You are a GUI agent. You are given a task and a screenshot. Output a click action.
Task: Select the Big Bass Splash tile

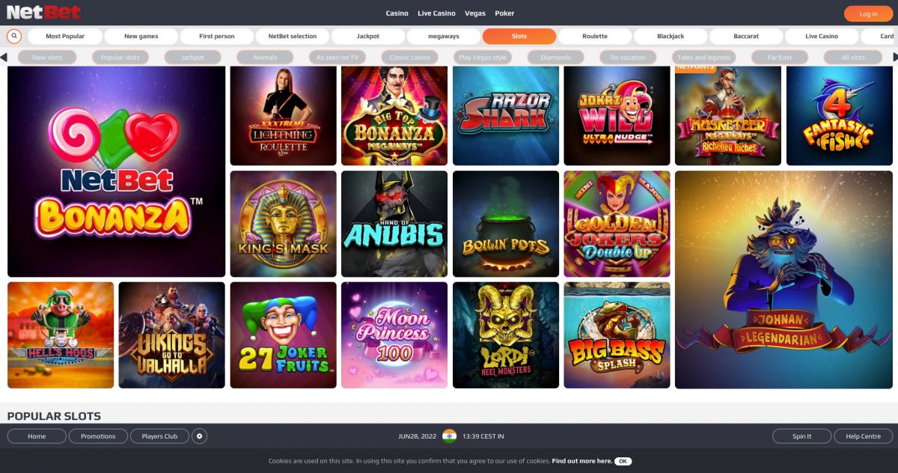(x=617, y=335)
